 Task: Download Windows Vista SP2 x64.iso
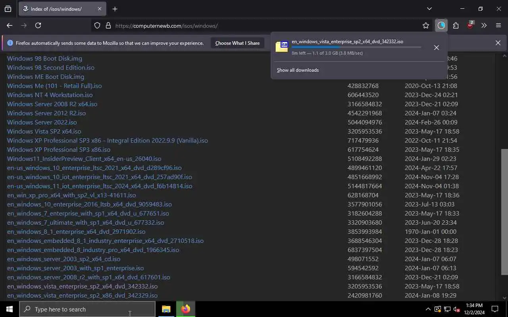click(x=44, y=131)
